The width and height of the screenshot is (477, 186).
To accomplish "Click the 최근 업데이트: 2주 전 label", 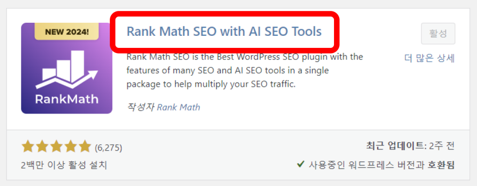I will point(410,146).
